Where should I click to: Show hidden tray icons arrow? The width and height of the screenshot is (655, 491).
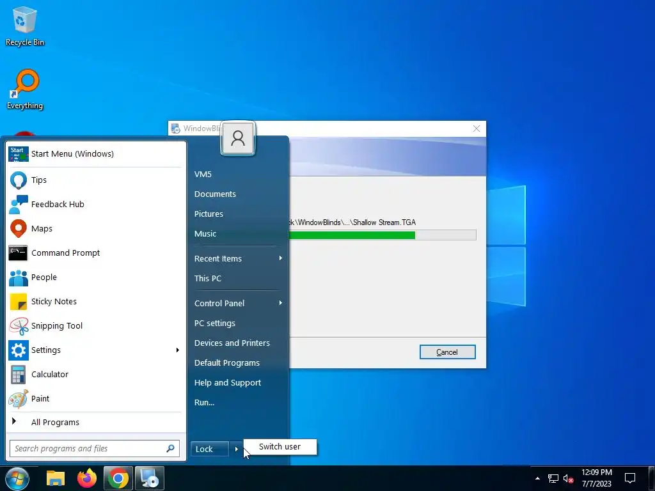tap(537, 478)
